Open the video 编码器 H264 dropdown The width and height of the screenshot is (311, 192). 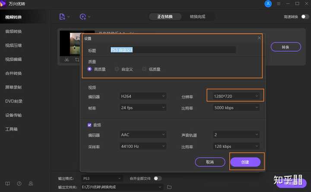coord(143,96)
